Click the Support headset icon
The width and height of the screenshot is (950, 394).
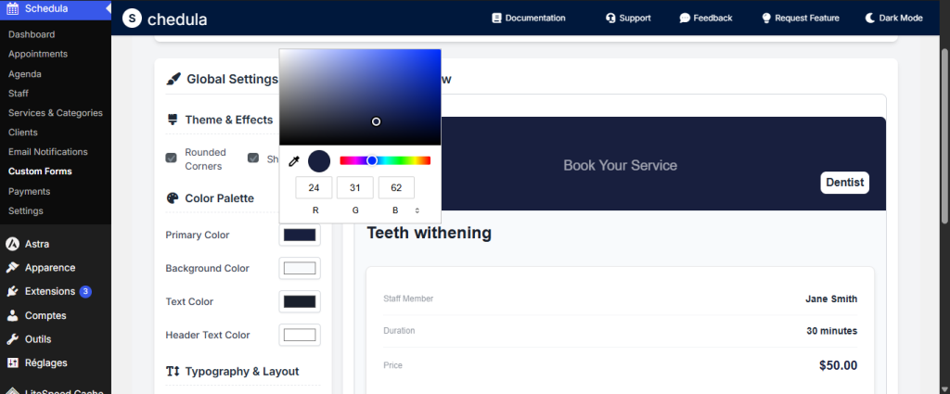click(x=610, y=18)
